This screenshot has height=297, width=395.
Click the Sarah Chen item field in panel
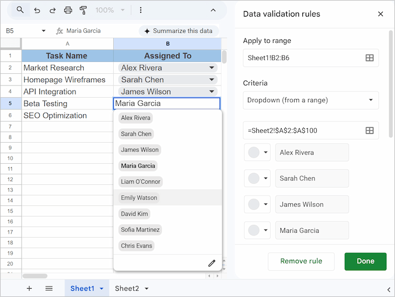[312, 178]
